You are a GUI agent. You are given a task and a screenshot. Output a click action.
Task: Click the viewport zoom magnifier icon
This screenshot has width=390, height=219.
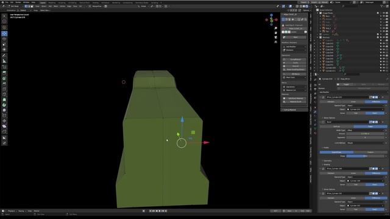275,29
